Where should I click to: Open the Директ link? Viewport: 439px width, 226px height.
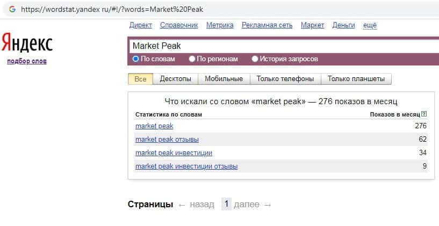(x=141, y=25)
